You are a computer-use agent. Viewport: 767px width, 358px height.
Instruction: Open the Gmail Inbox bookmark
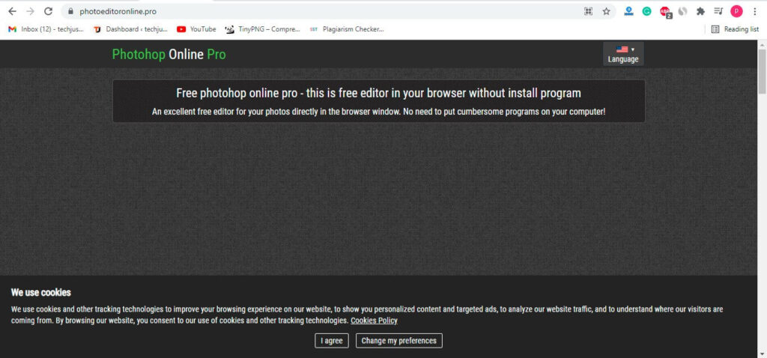click(x=45, y=29)
